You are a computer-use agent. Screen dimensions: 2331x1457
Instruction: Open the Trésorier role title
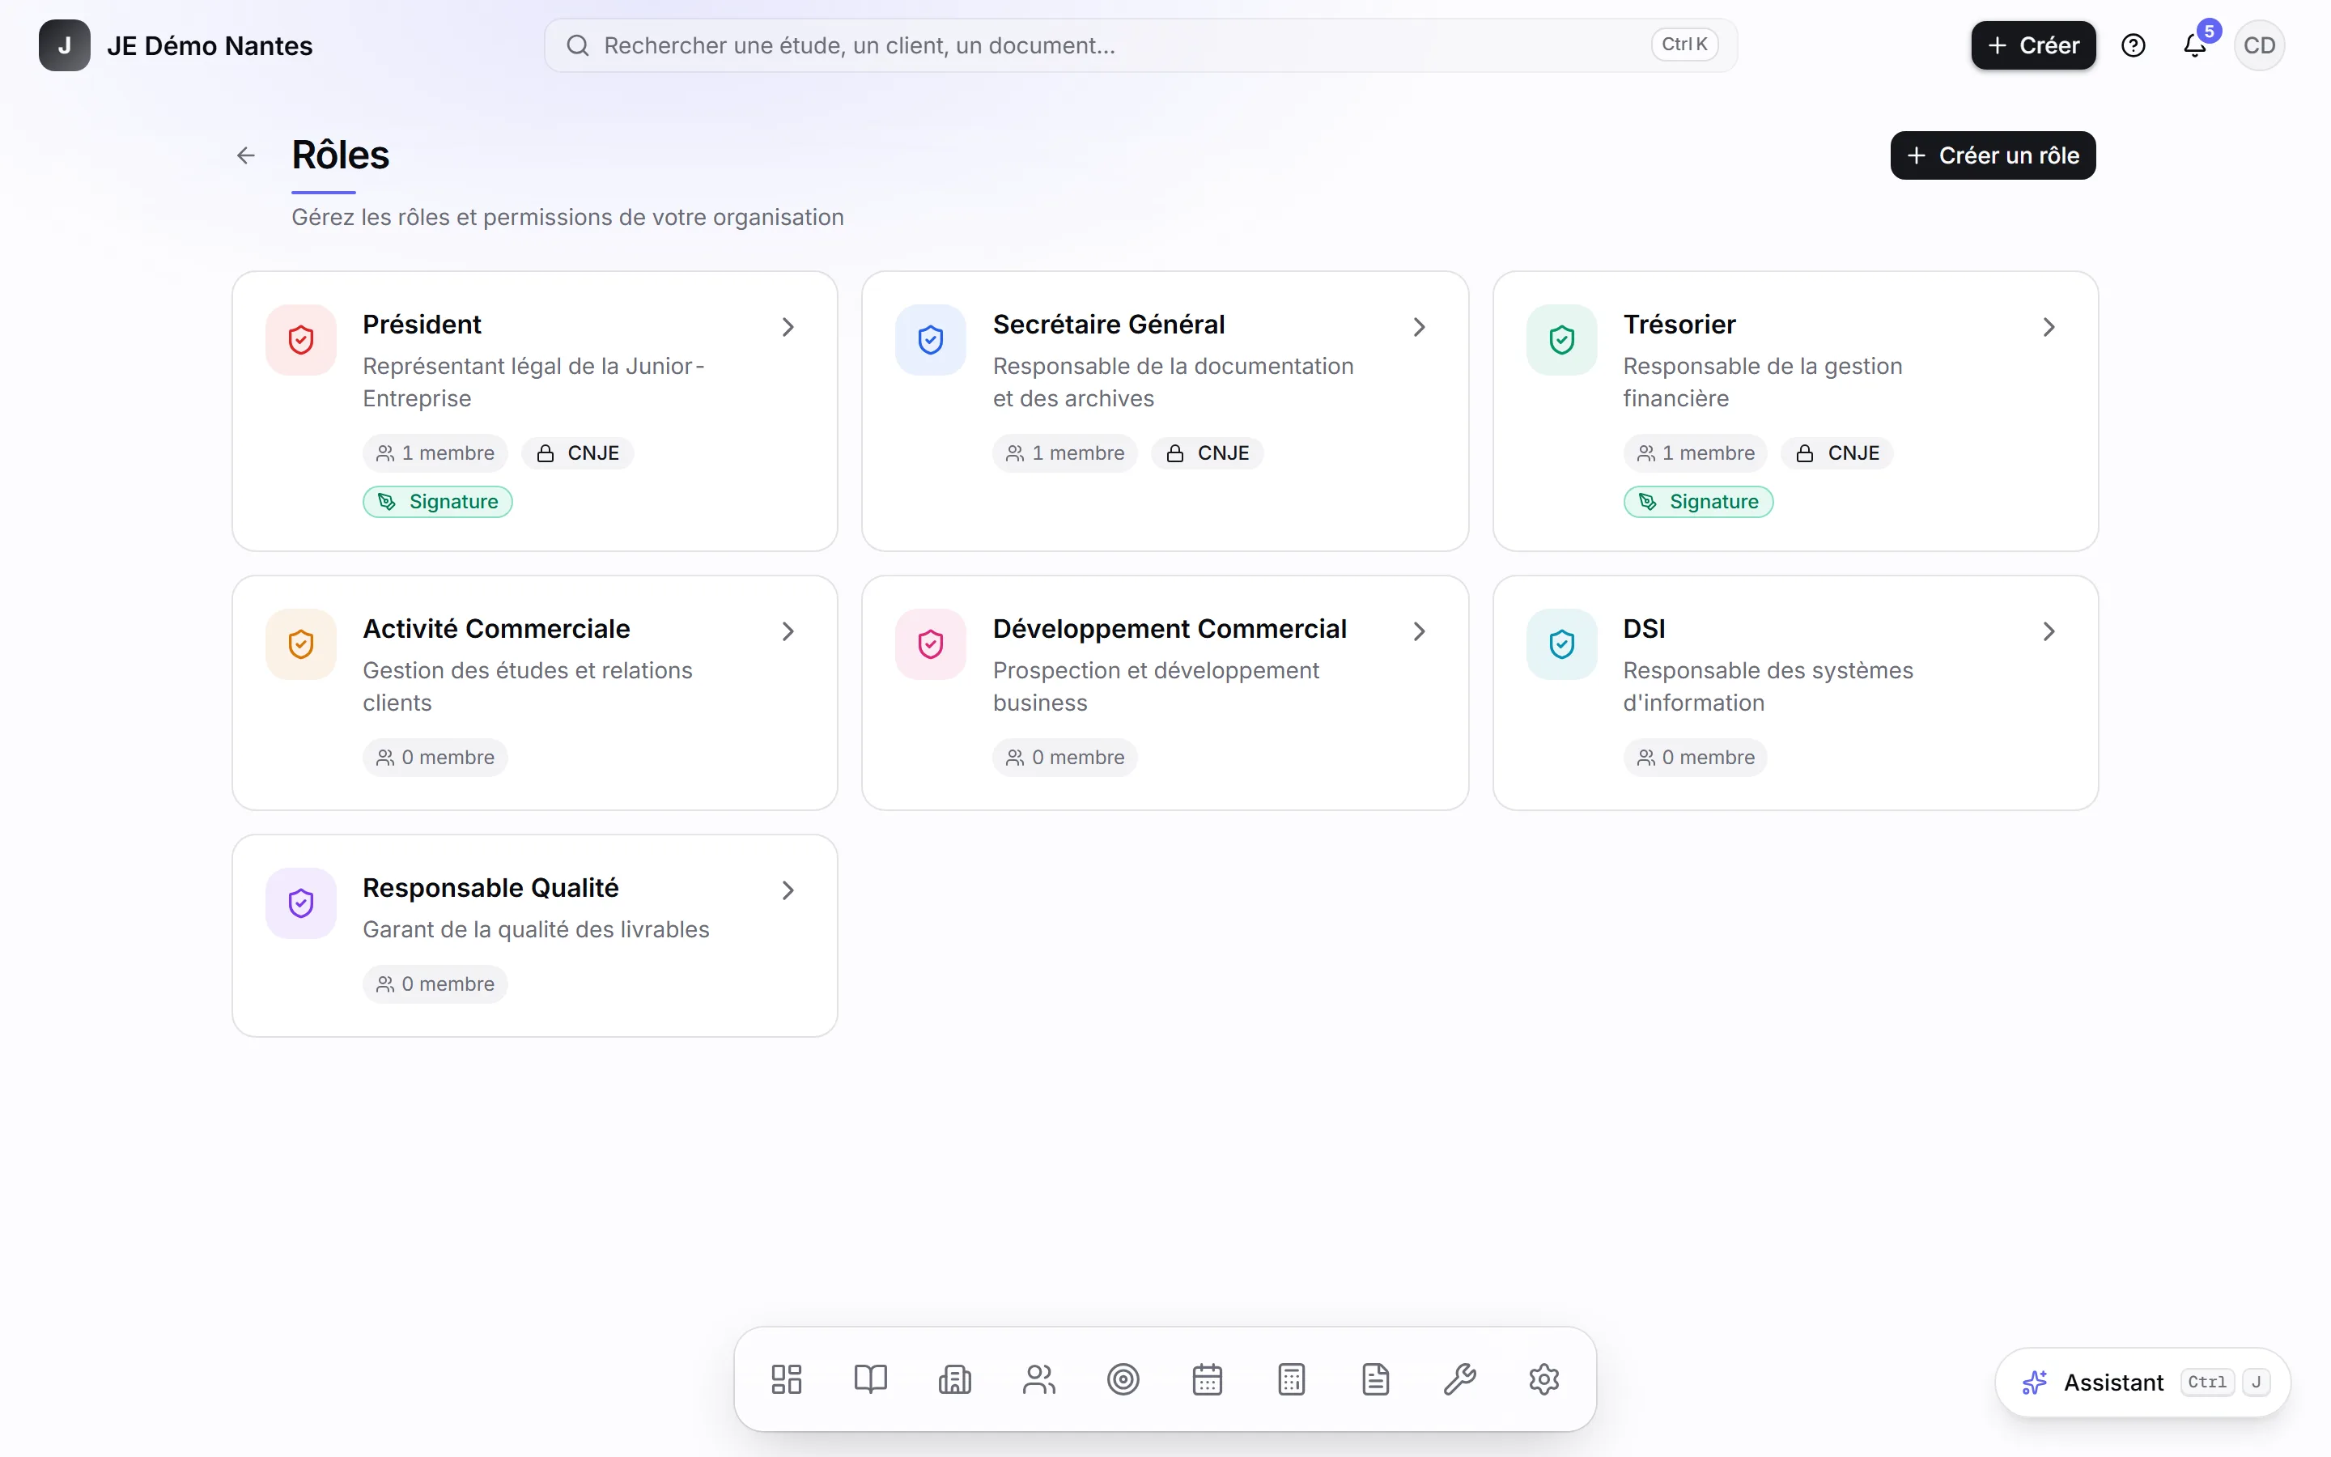(x=1679, y=325)
